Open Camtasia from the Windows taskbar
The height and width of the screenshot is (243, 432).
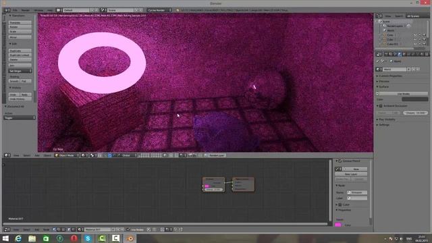102,238
